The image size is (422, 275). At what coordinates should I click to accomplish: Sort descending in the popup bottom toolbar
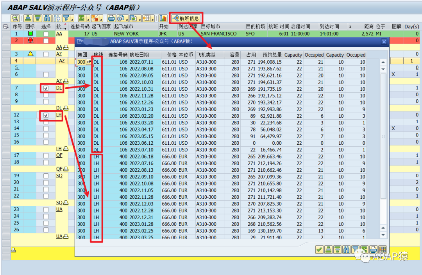click(x=338, y=250)
